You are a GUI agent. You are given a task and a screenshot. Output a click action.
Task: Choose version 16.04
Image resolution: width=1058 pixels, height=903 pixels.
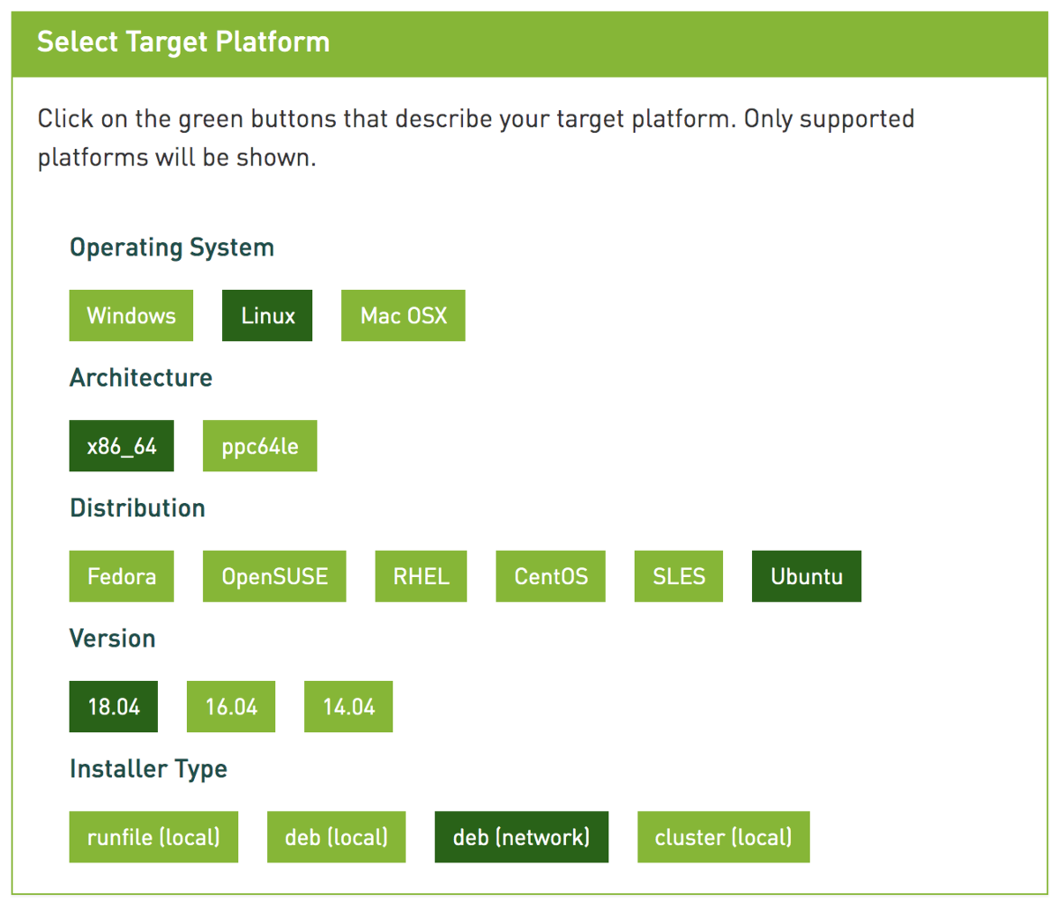coord(231,707)
